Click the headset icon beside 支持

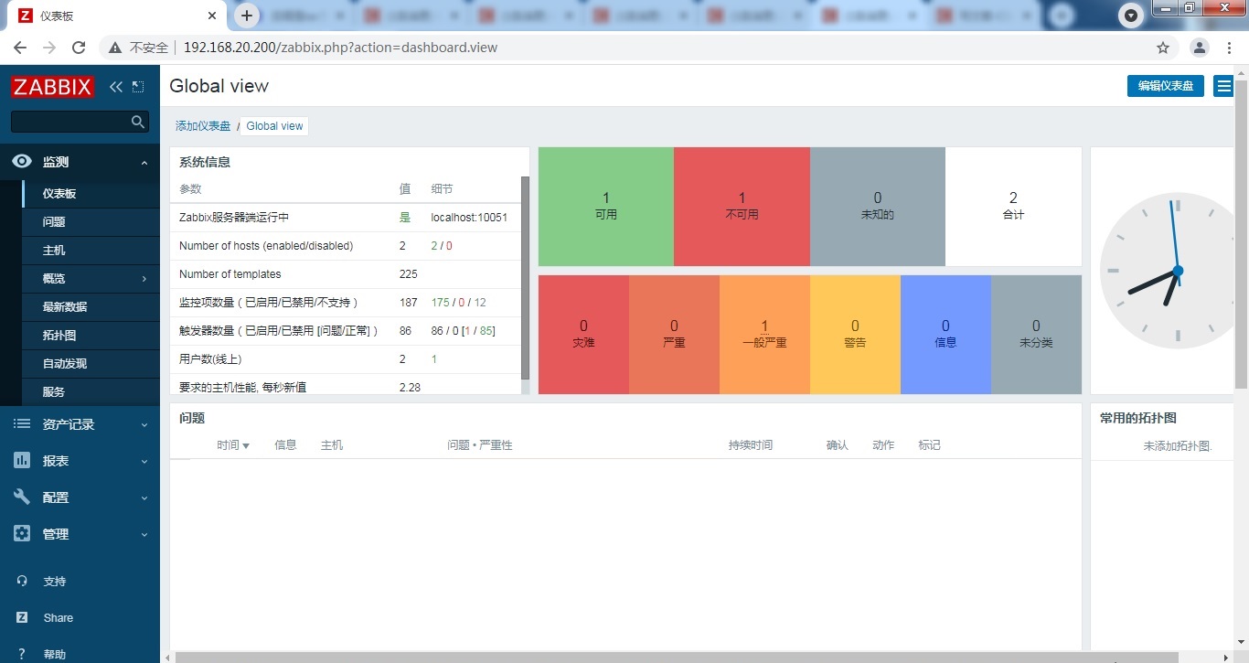pos(22,582)
